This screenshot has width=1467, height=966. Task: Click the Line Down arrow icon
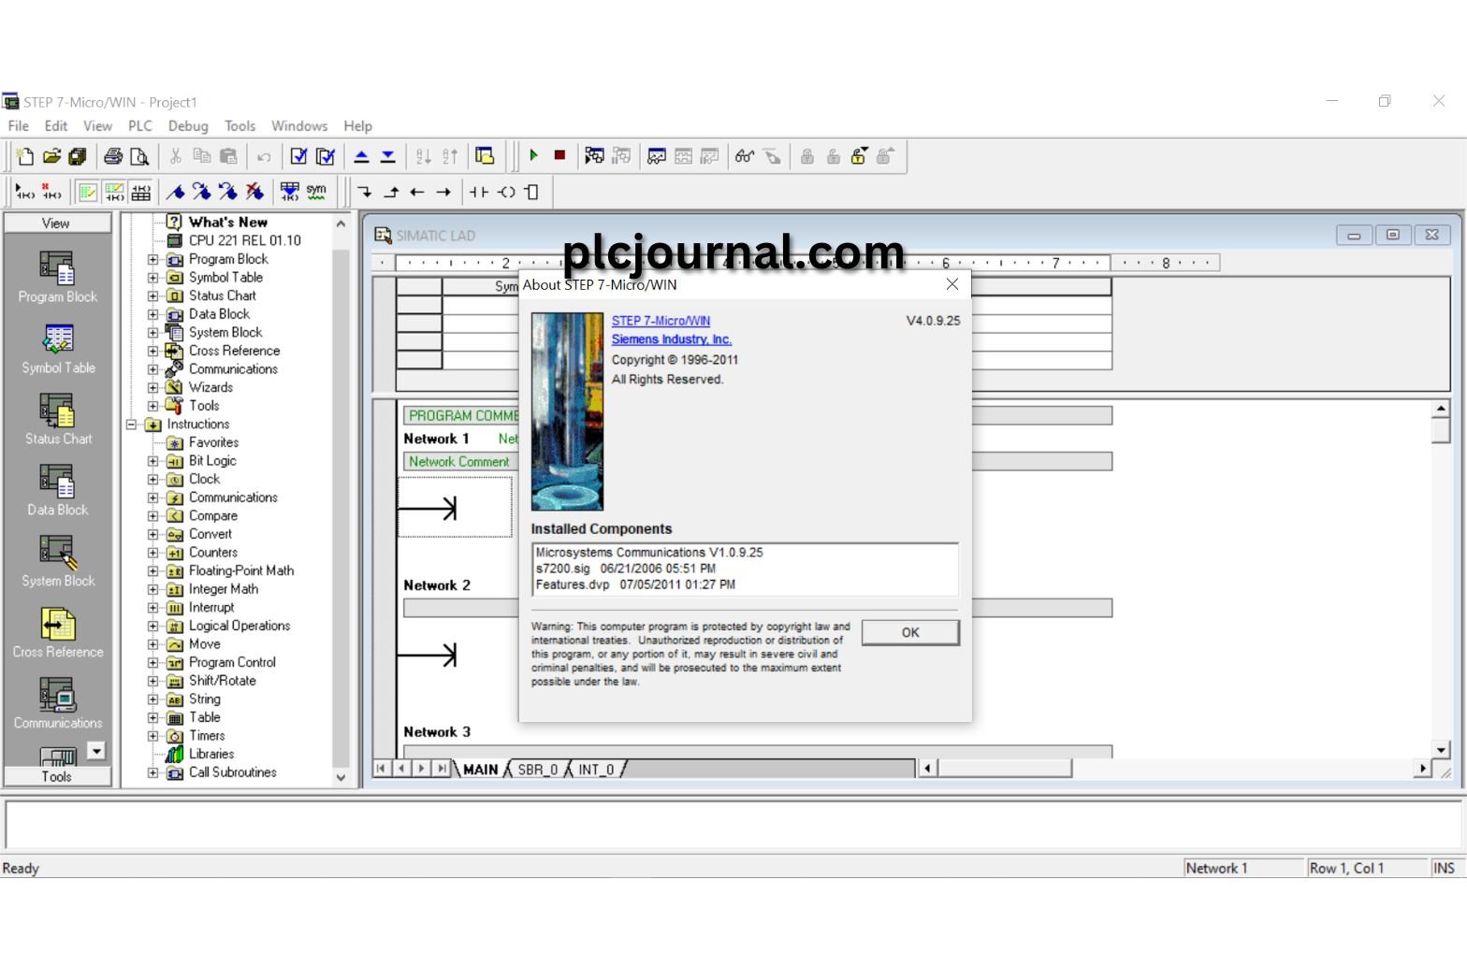coord(365,192)
